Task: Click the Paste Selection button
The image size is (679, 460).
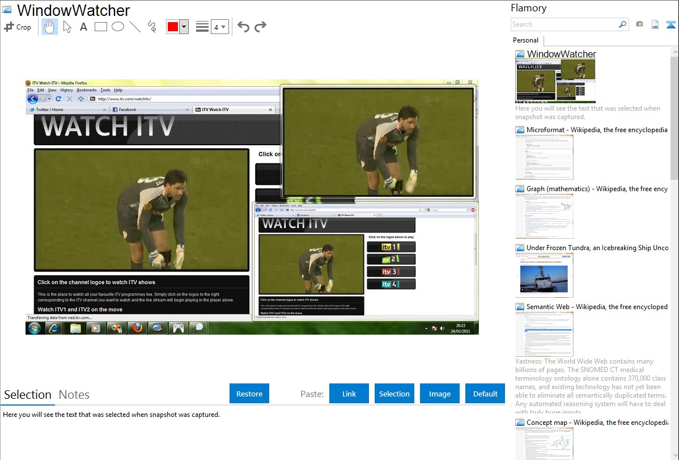Action: point(394,394)
